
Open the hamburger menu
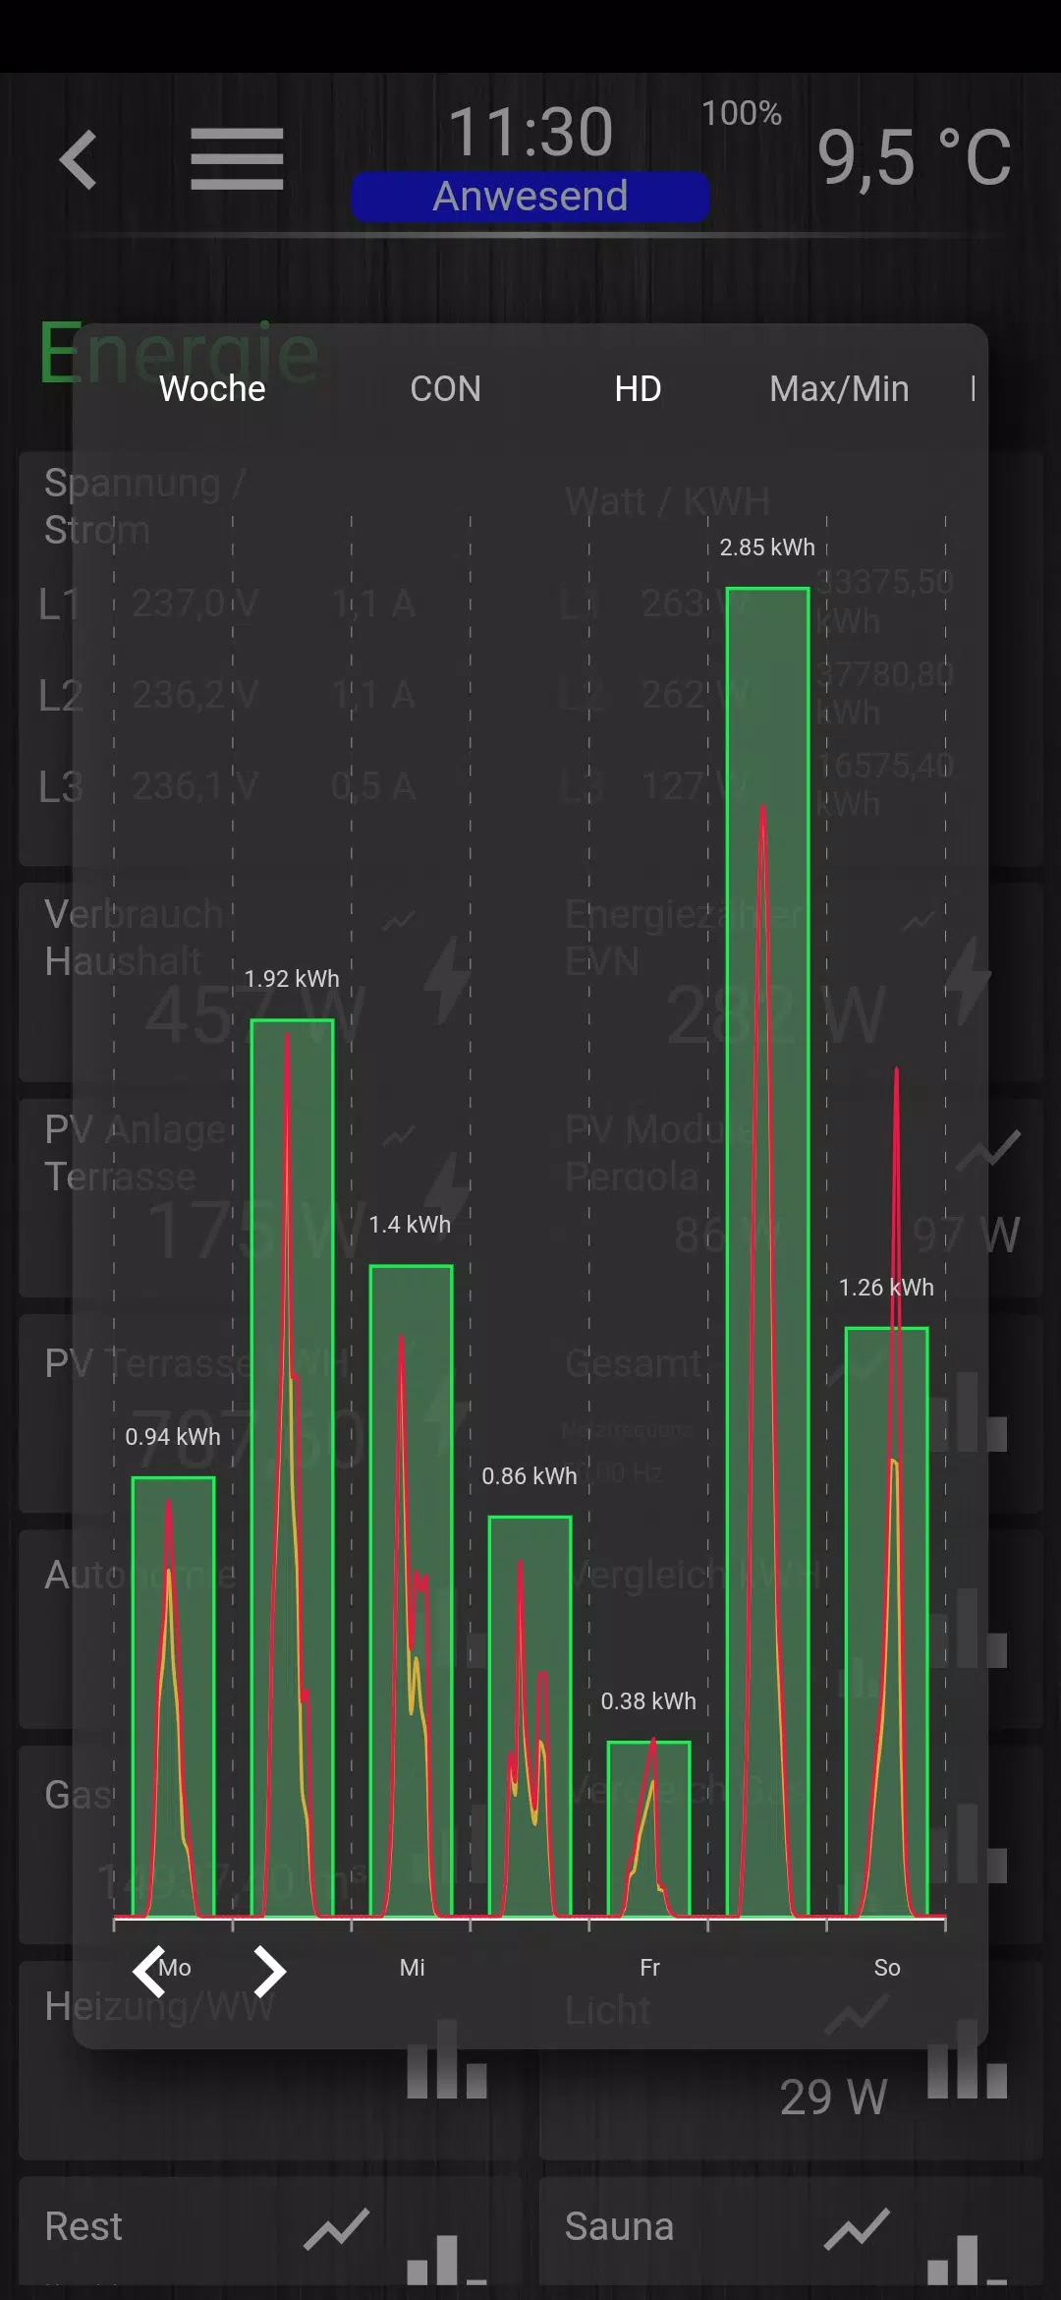pos(237,159)
